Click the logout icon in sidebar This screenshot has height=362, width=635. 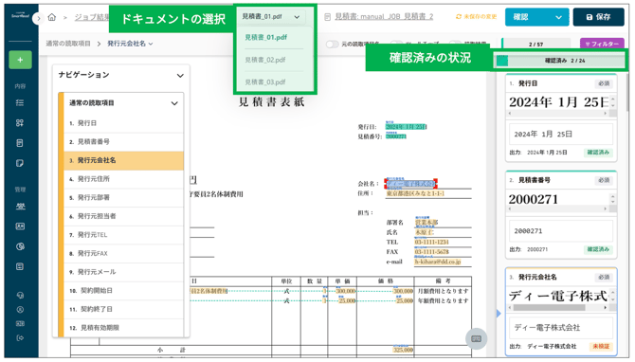tap(20, 338)
